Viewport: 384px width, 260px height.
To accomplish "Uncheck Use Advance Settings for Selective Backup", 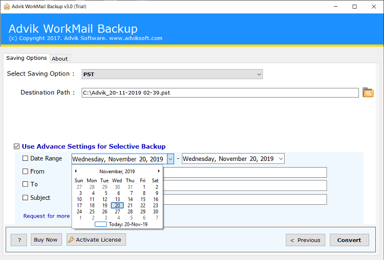I will [x=16, y=147].
